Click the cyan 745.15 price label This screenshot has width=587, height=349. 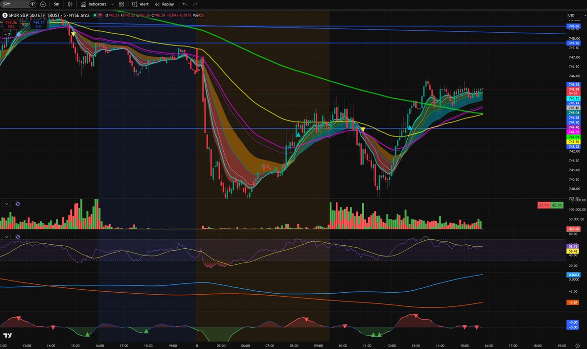pyautogui.click(x=573, y=98)
